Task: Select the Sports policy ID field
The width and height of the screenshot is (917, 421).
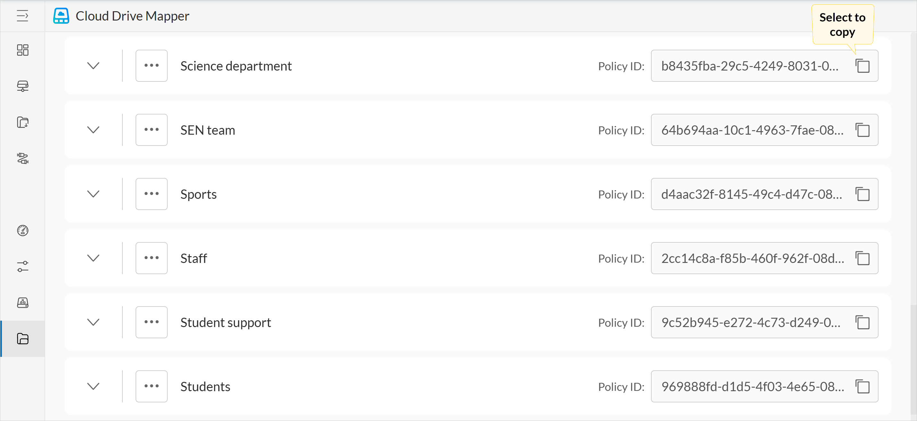Action: tap(751, 194)
